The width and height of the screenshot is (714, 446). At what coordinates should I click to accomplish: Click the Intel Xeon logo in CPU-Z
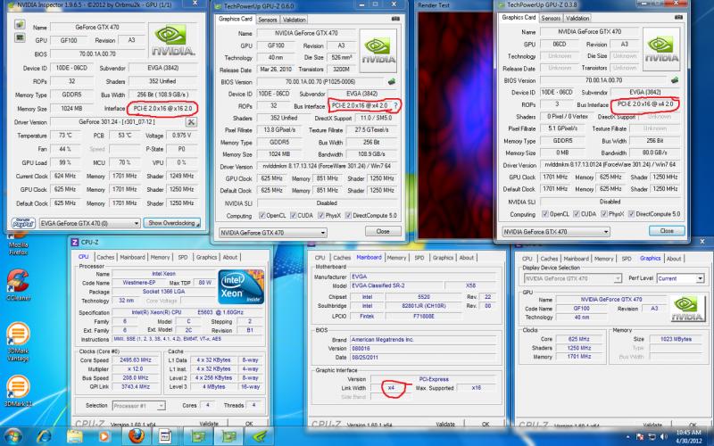coord(241,286)
